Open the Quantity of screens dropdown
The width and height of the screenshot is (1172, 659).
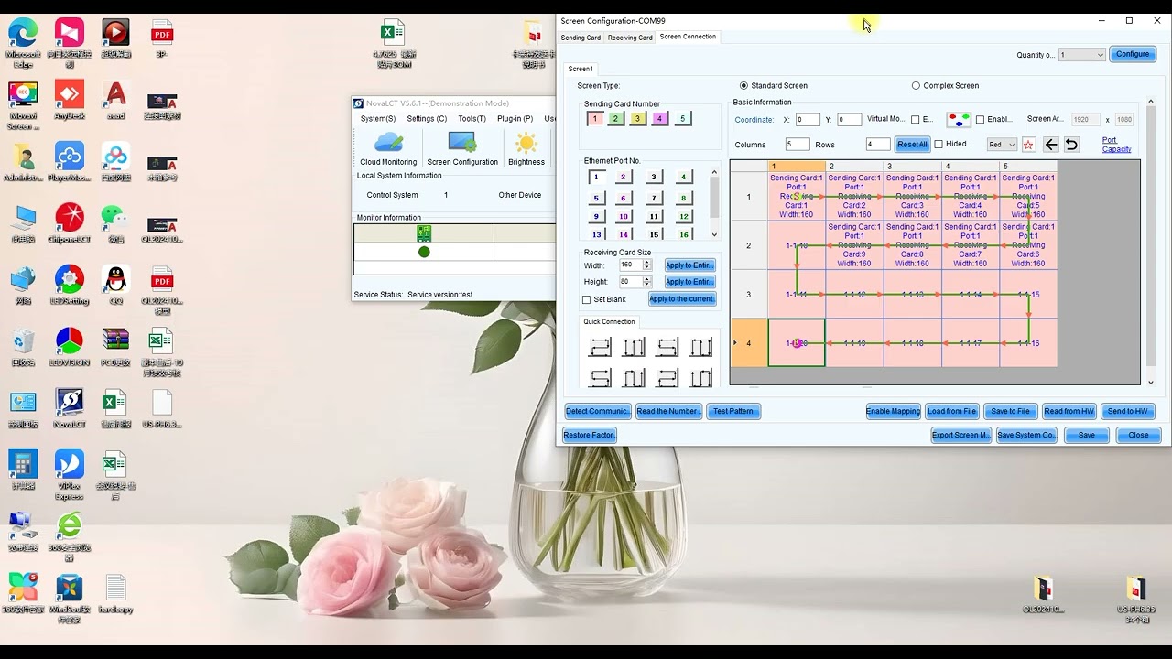(x=1081, y=55)
